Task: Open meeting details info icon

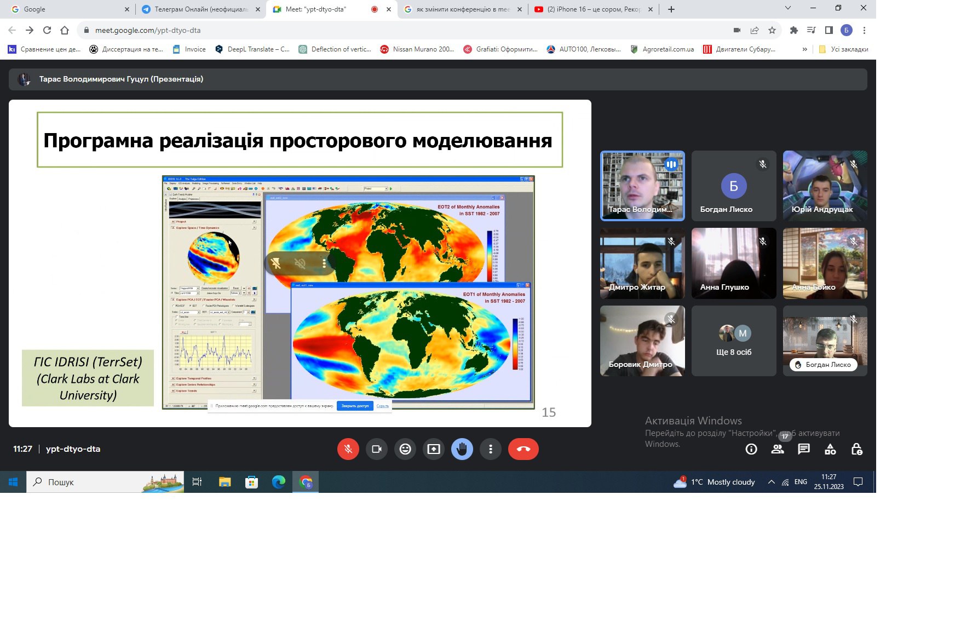Action: 751,450
